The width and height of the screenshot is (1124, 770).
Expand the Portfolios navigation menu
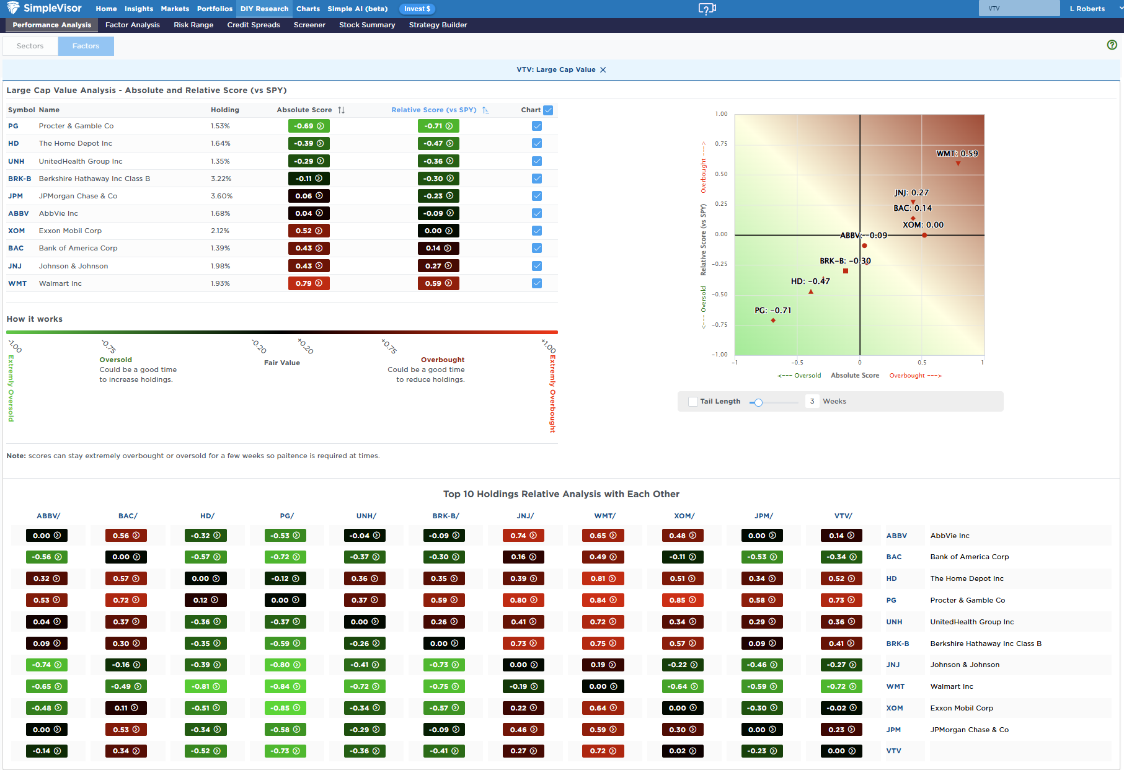coord(215,9)
